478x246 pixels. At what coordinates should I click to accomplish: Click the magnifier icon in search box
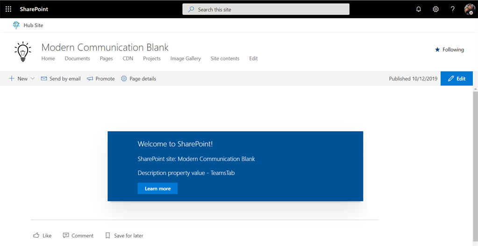(x=191, y=9)
